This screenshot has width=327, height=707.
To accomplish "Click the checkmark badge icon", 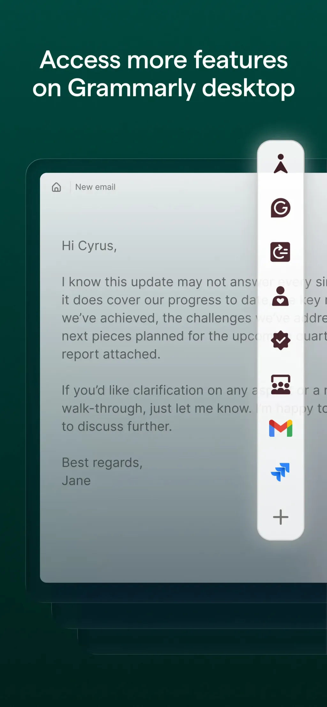I will 281,340.
